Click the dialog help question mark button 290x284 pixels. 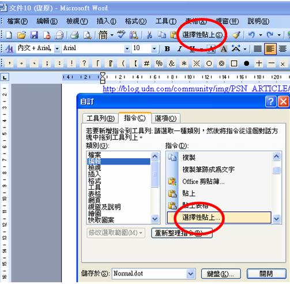click(270, 101)
